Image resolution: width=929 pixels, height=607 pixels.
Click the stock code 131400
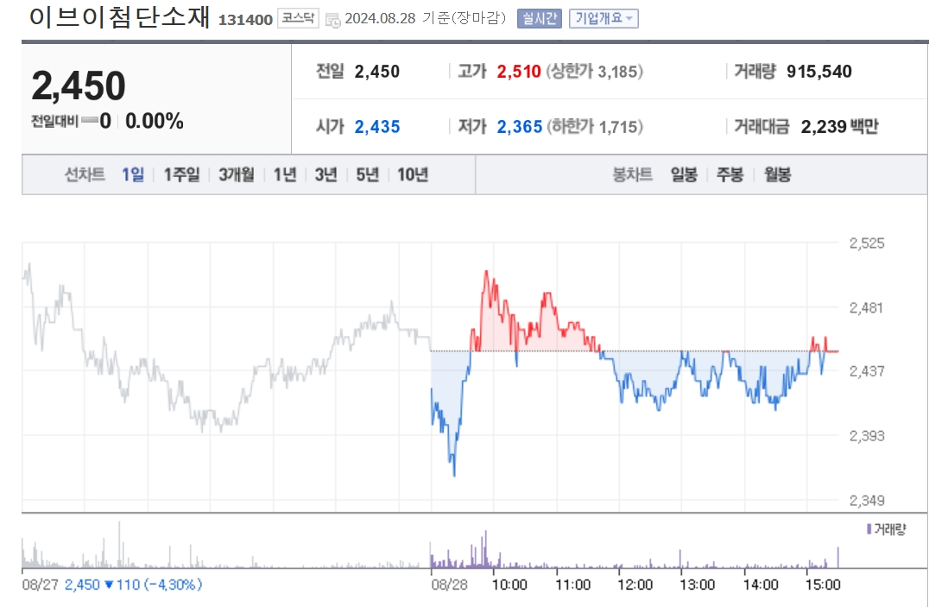(245, 20)
